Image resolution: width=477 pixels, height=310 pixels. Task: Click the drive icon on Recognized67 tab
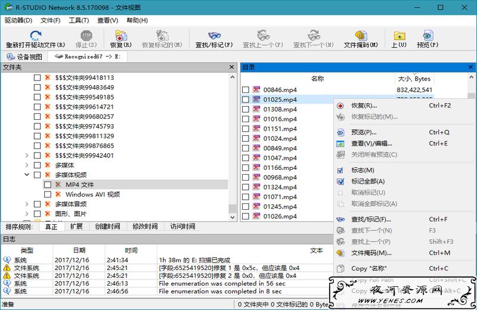click(x=58, y=57)
